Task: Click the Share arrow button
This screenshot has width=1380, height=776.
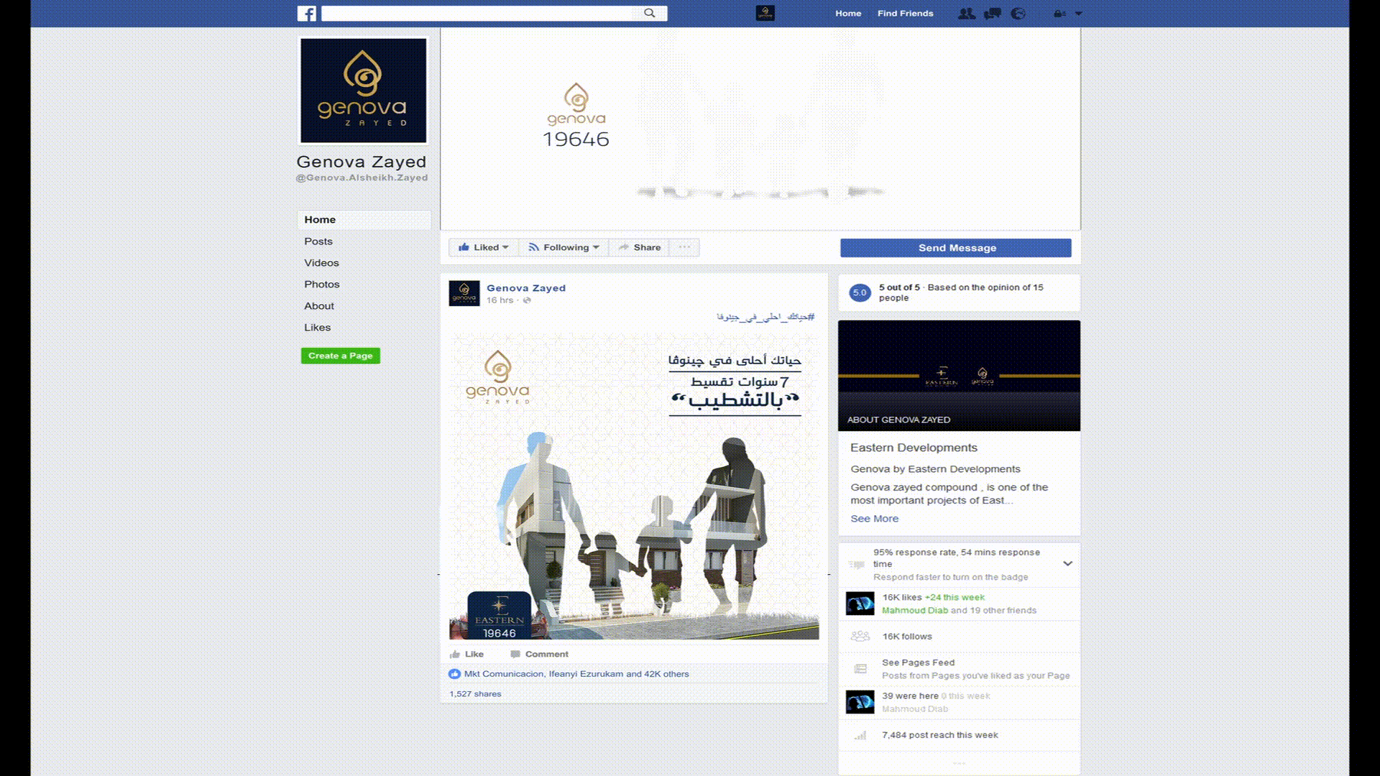Action: [x=639, y=247]
